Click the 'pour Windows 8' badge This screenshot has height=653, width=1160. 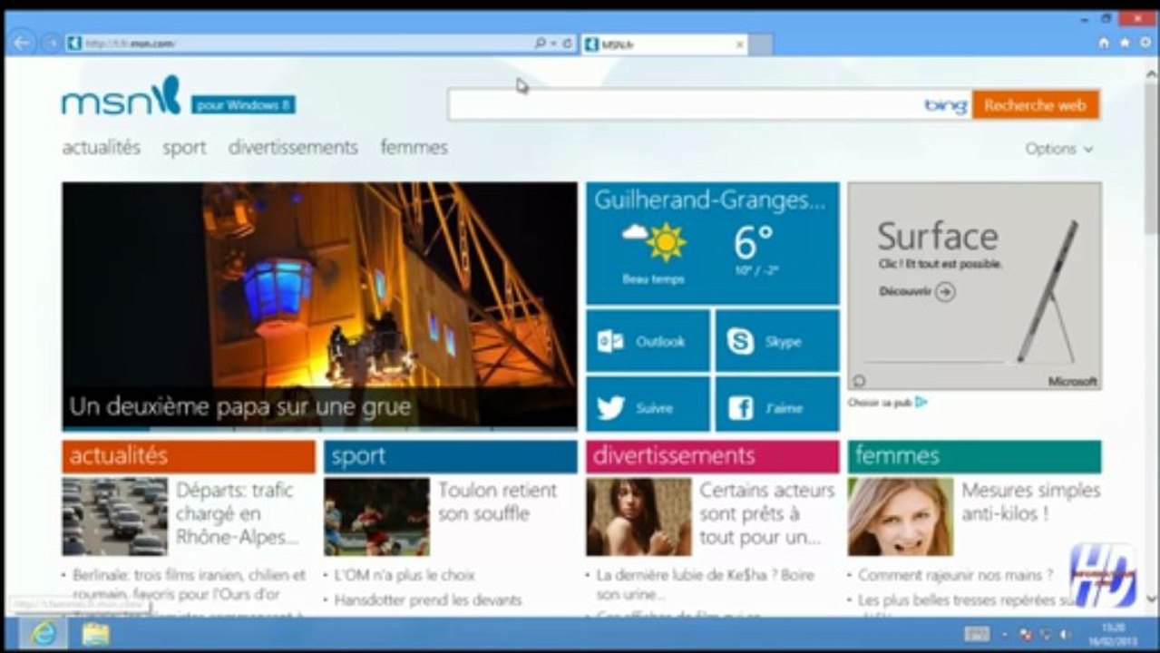243,105
